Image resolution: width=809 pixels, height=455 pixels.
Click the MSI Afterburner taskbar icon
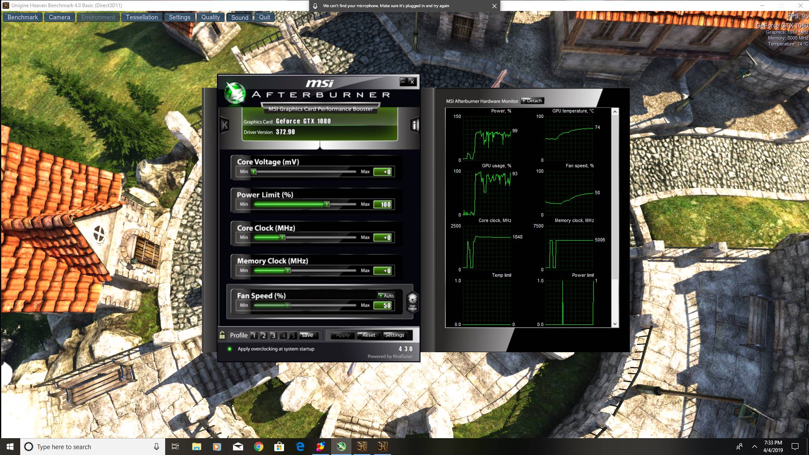point(341,447)
